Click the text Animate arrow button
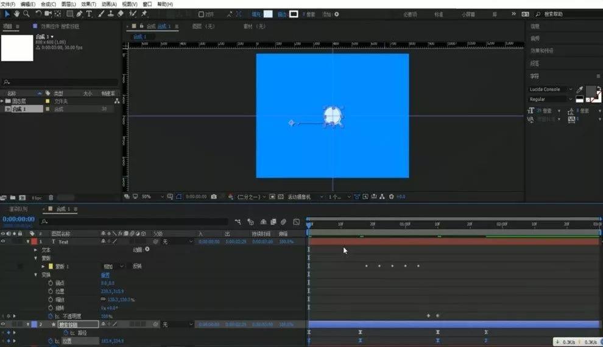This screenshot has height=347, width=603. pyautogui.click(x=147, y=250)
